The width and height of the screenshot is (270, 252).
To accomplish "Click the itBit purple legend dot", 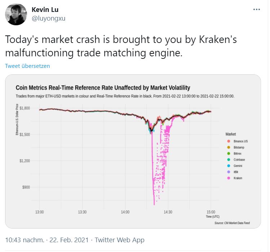I will pyautogui.click(x=229, y=172).
